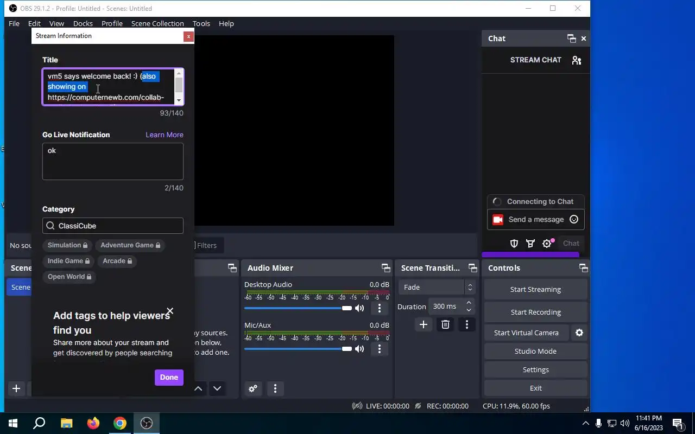Open transition properties three dots
Viewport: 695px width, 434px height.
pos(467,324)
